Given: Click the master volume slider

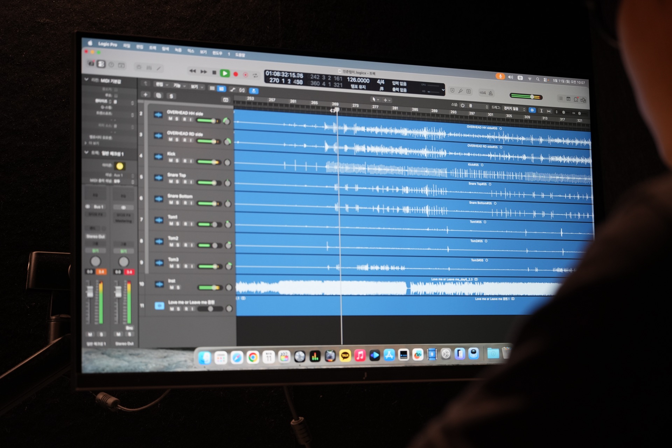Looking at the screenshot, I should 526,96.
